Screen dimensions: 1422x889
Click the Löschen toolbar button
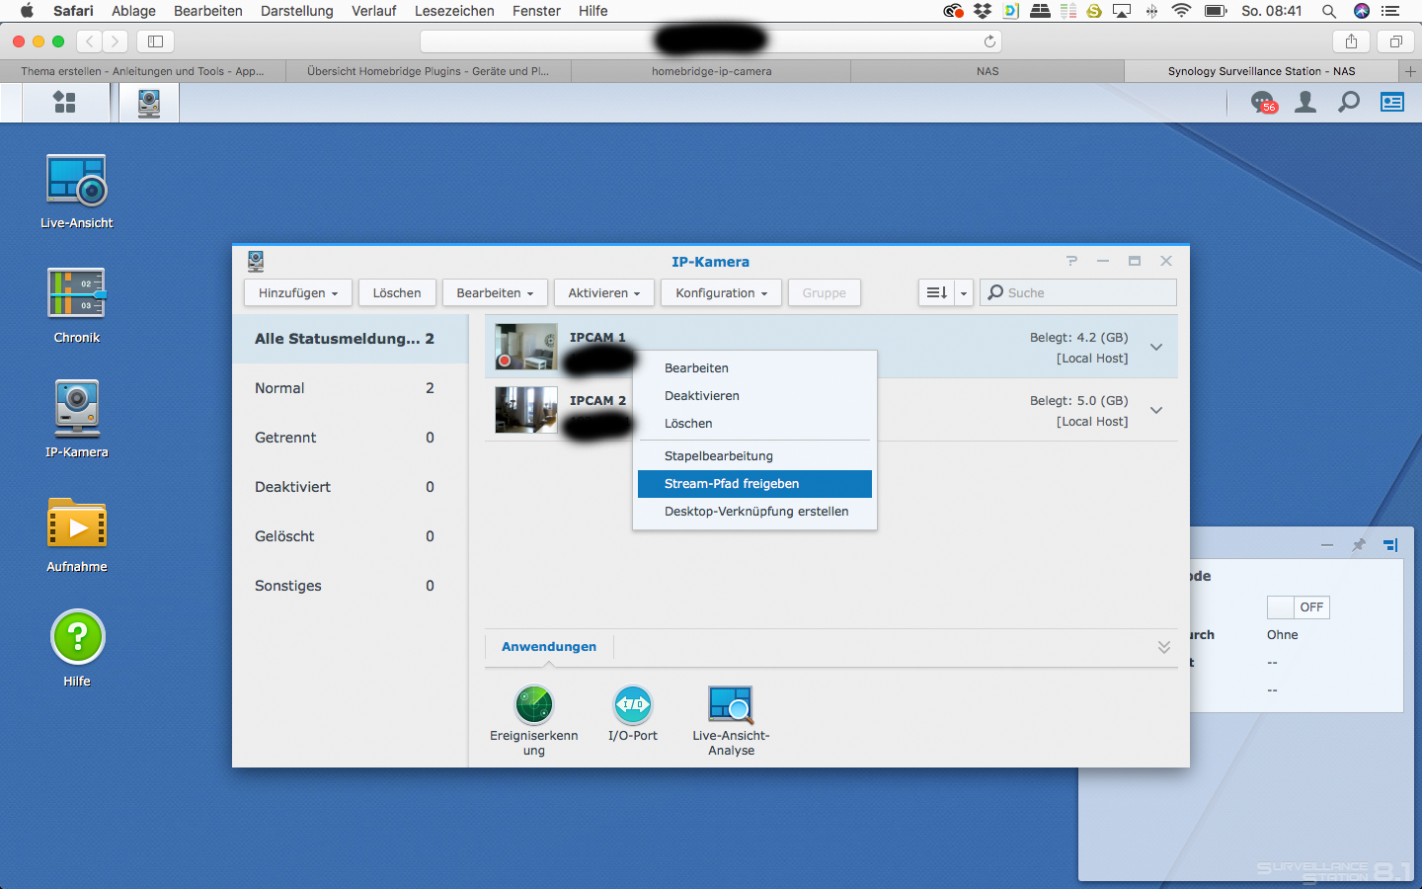coord(397,293)
